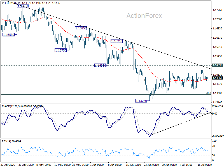The width and height of the screenshot is (224, 168).
Task: Click the 1.15910 price axis value
Action: pos(218,47)
